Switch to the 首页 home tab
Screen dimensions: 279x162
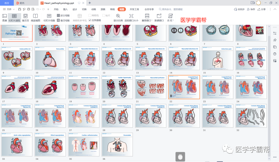(7, 3)
